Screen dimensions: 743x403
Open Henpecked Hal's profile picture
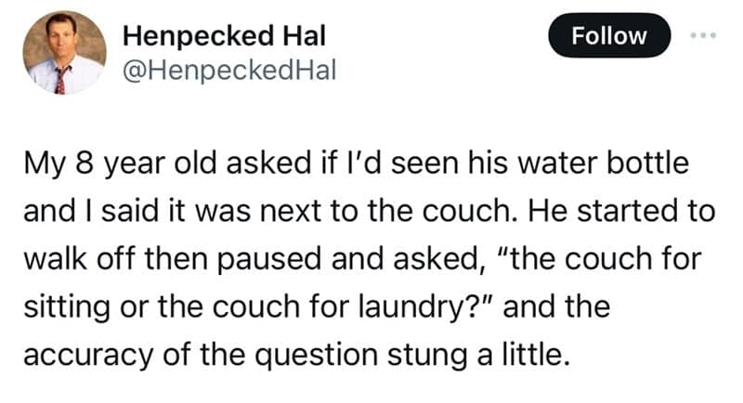click(x=63, y=54)
